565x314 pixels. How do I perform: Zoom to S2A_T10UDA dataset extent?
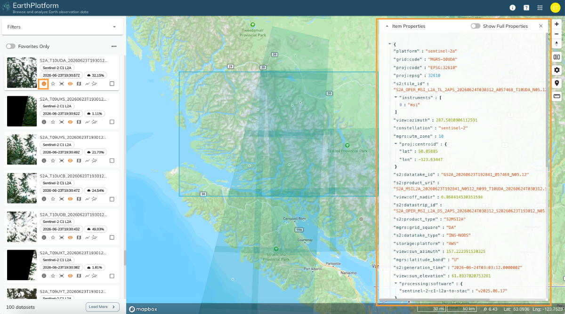(62, 84)
